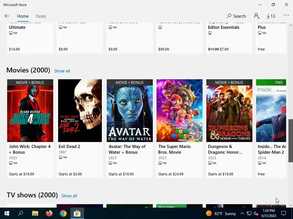The height and width of the screenshot is (219, 293).
Task: Open the clock and date flyout
Action: click(x=268, y=213)
